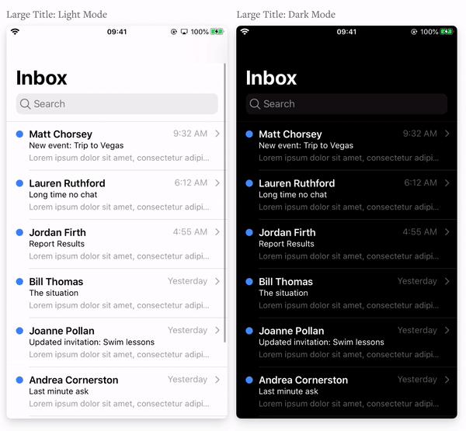Open 'New event: Trip to Vegas' in light mode

coord(76,146)
